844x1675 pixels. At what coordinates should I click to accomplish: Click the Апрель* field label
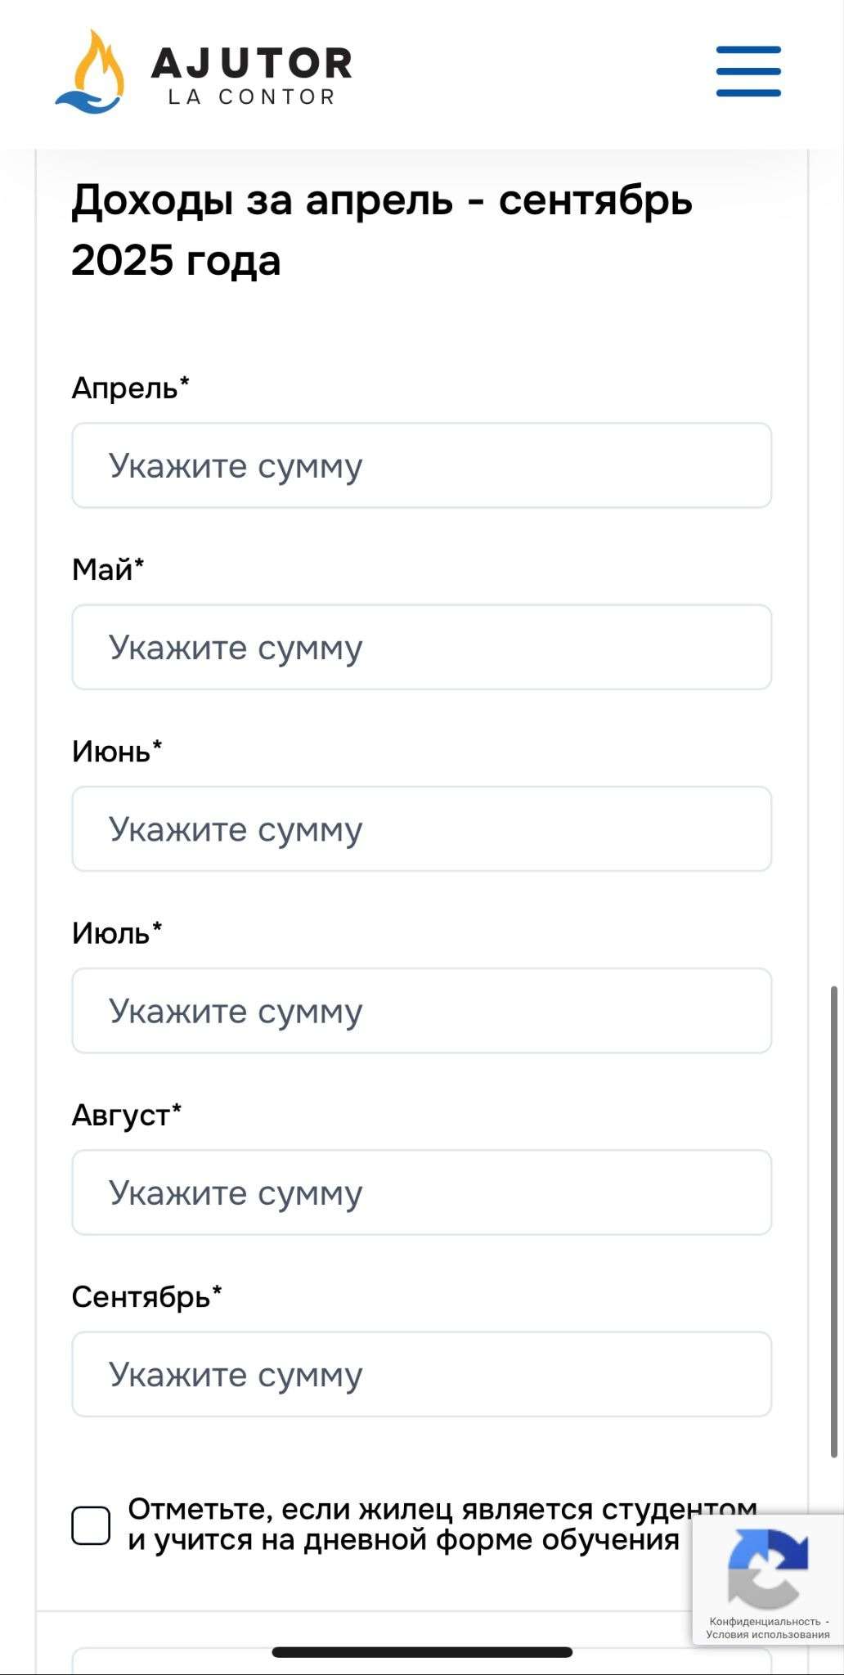[x=130, y=387]
